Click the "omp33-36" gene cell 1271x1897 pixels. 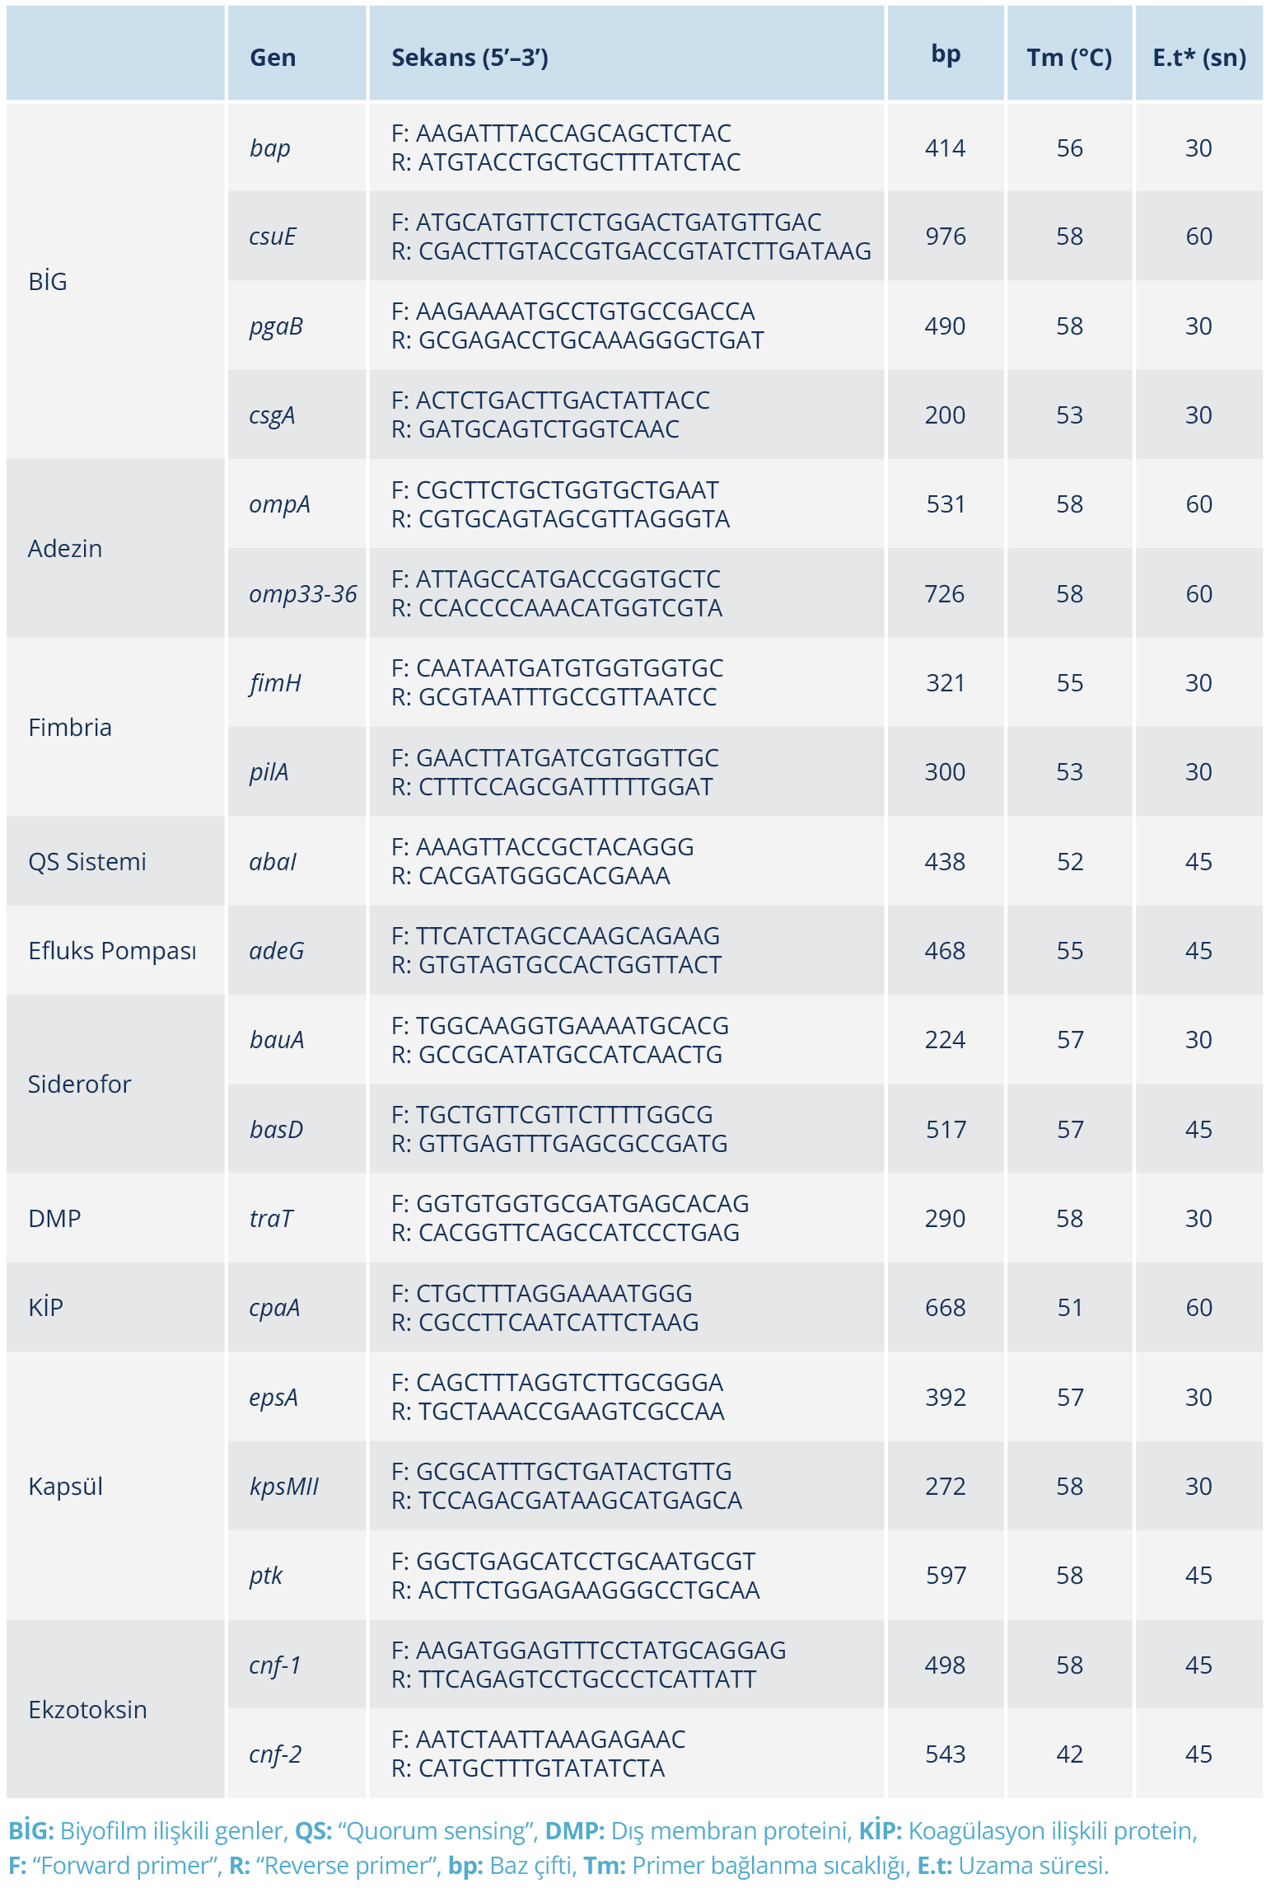(302, 594)
